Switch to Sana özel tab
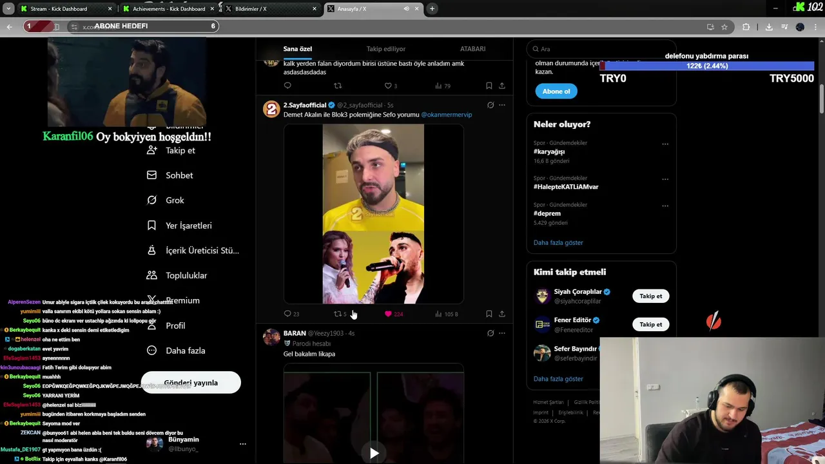825x464 pixels. 298,49
